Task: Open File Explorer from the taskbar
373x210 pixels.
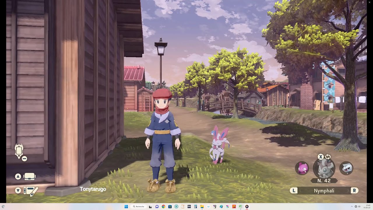Action: pos(202,206)
